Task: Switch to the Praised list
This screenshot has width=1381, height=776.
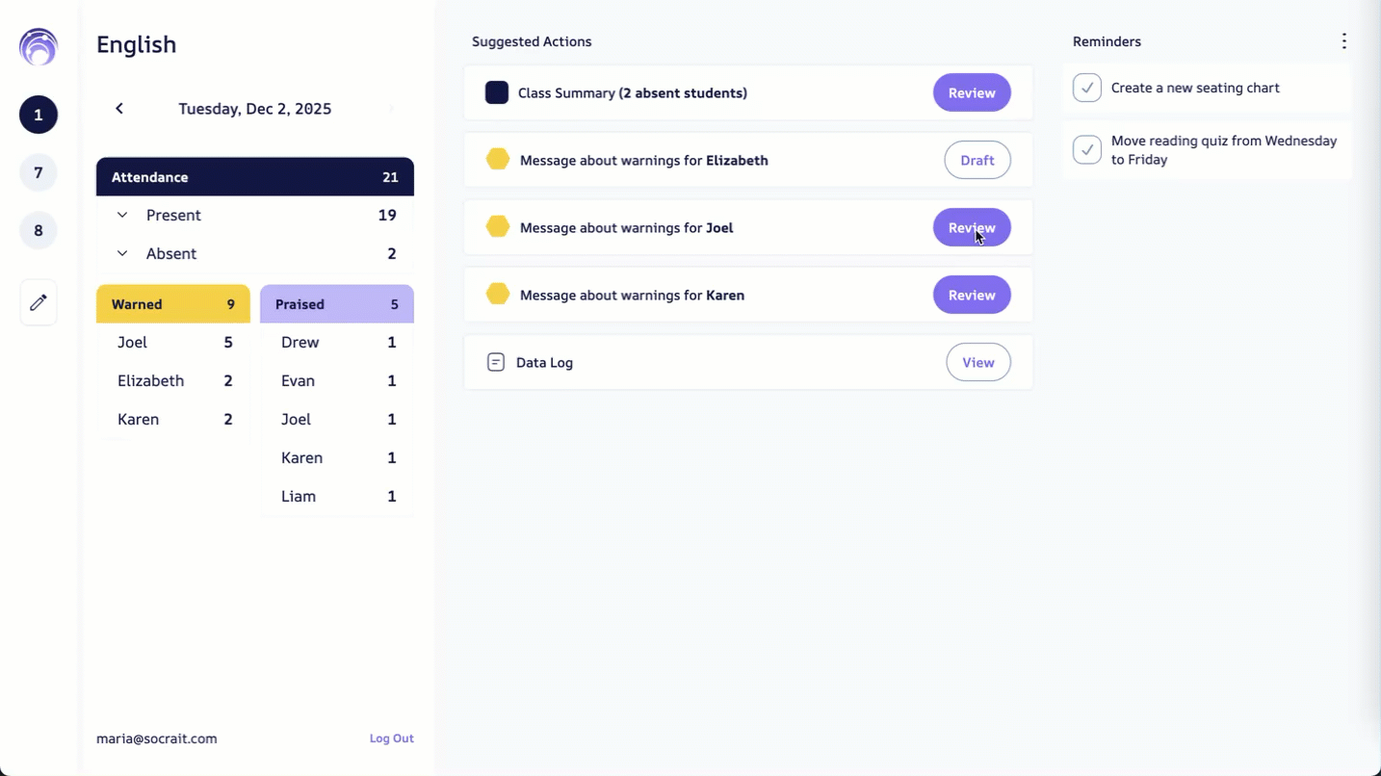Action: pyautogui.click(x=336, y=303)
